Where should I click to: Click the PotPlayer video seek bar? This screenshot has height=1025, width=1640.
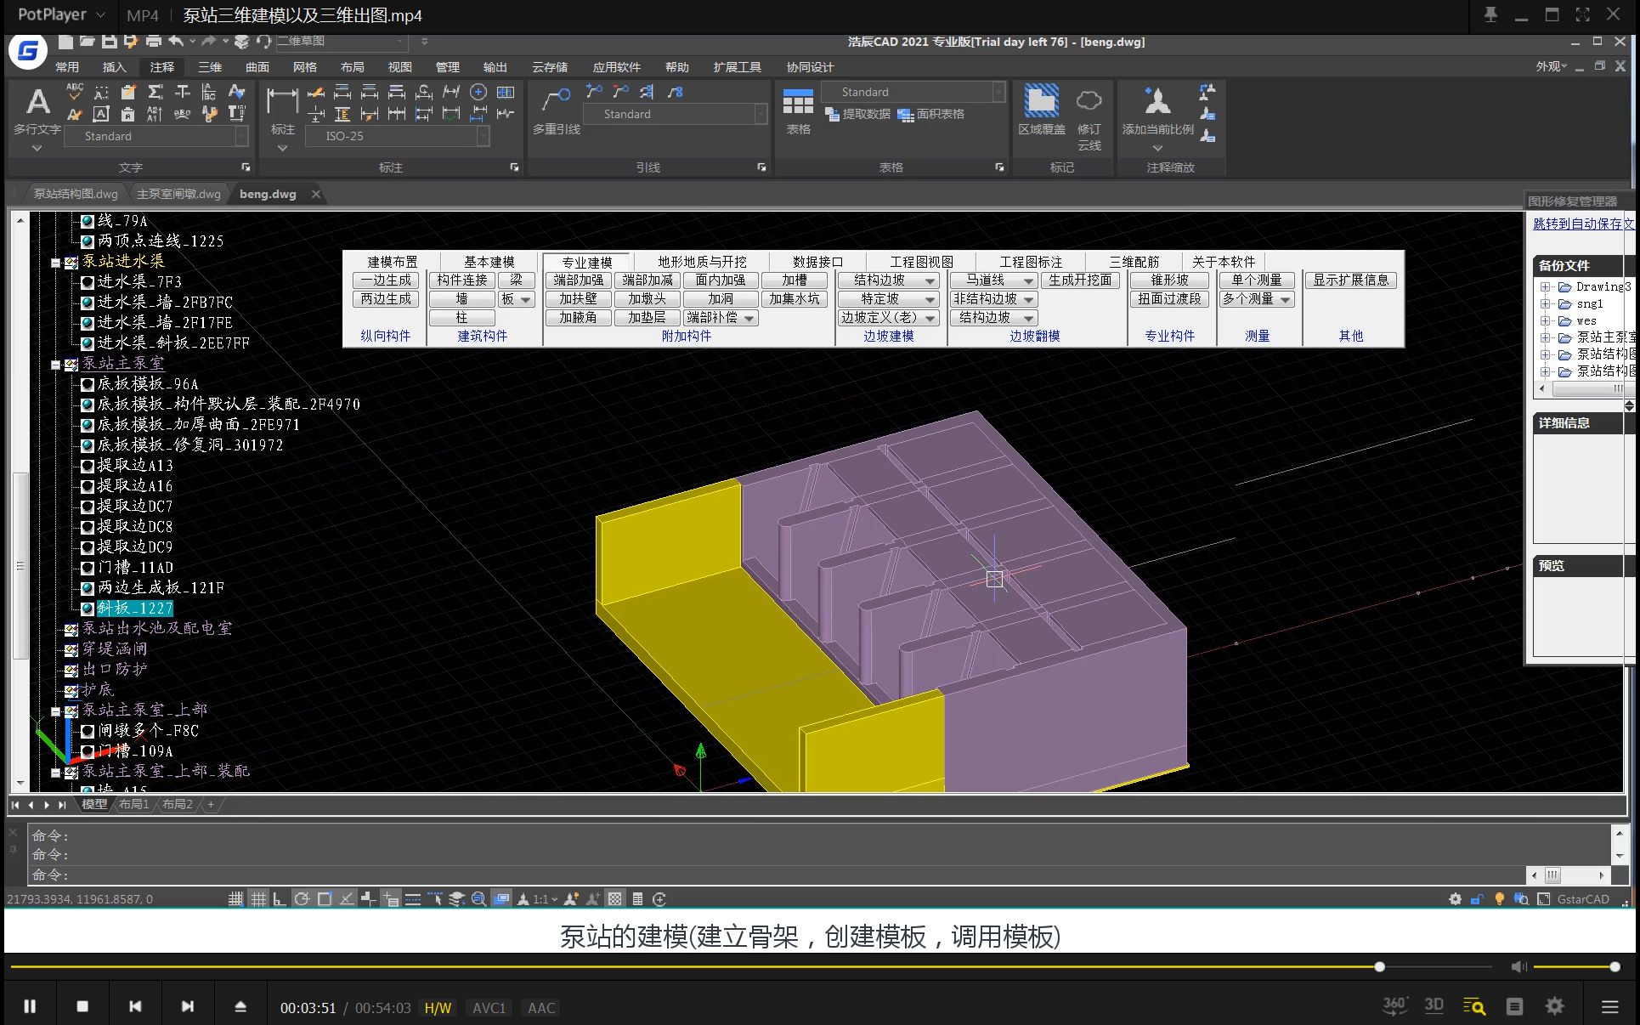click(751, 967)
